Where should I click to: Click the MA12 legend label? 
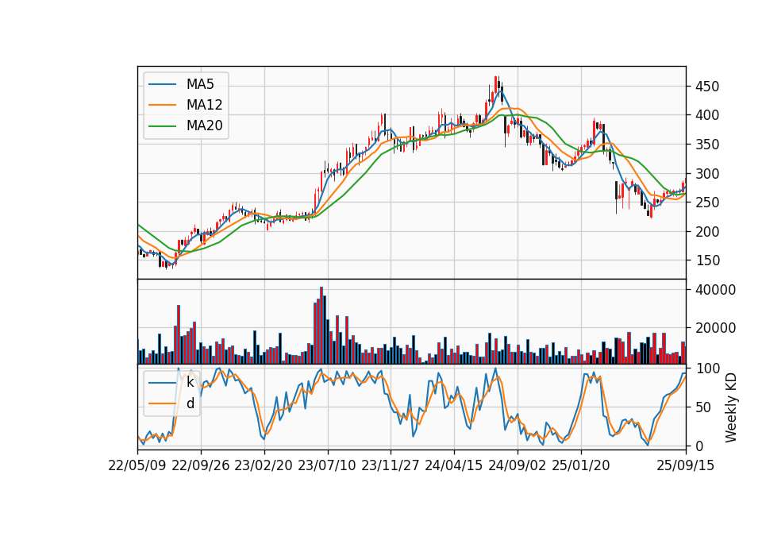204,105
